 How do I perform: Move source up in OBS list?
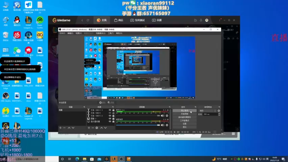tap(102, 128)
